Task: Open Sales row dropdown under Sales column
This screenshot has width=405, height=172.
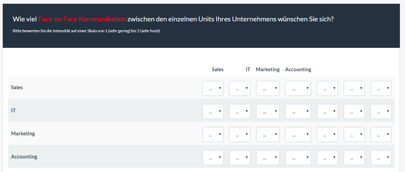Action: [x=213, y=88]
